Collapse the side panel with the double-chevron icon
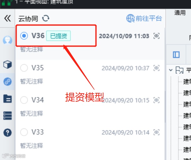The image size is (191, 160). pos(8,18)
